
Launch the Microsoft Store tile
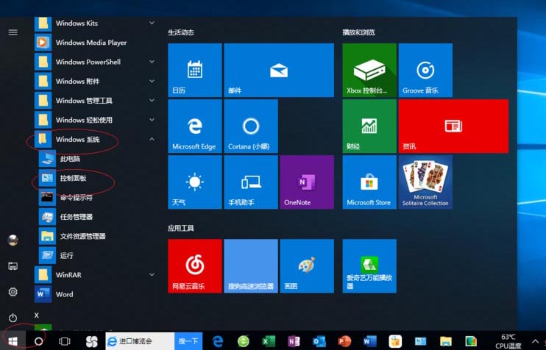369,182
